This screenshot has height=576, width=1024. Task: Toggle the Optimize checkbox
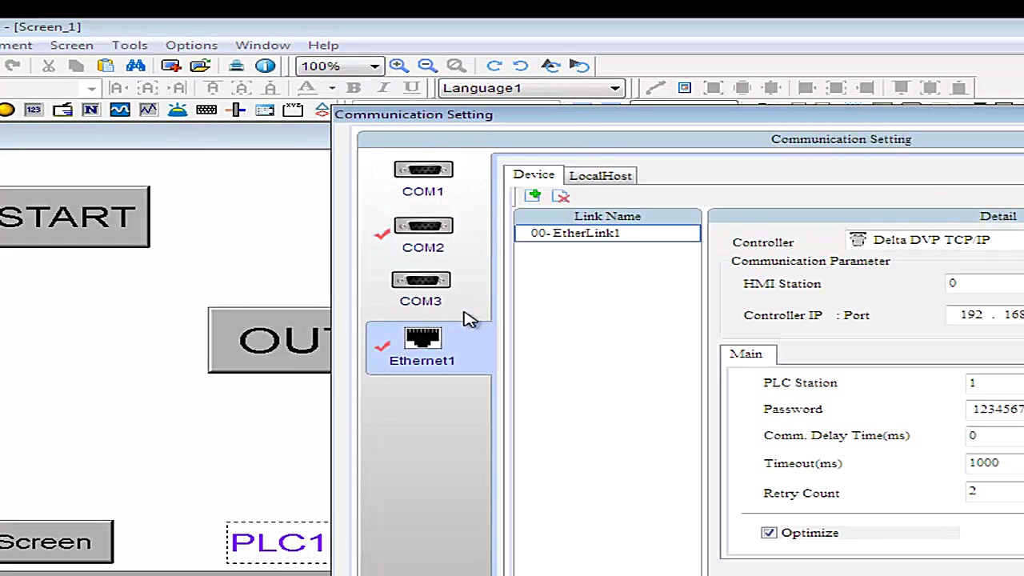tap(769, 533)
